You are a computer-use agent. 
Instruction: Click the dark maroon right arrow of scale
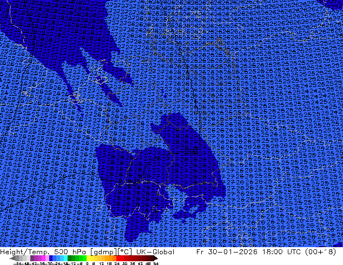(156, 258)
